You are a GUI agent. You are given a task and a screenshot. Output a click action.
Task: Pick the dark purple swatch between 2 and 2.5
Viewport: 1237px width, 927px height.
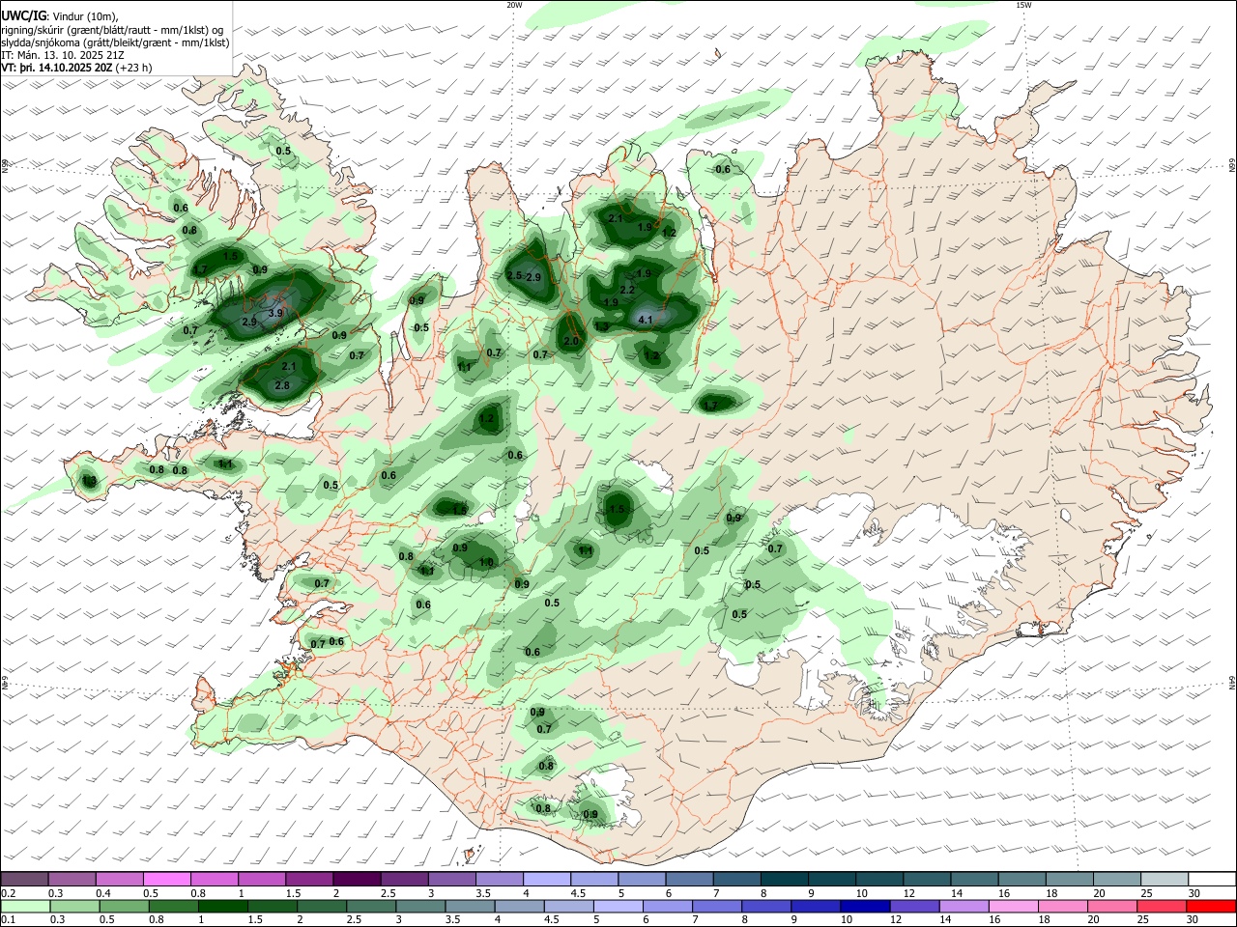pyautogui.click(x=357, y=879)
